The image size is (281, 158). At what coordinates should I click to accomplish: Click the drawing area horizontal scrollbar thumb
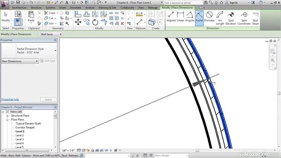(197, 151)
